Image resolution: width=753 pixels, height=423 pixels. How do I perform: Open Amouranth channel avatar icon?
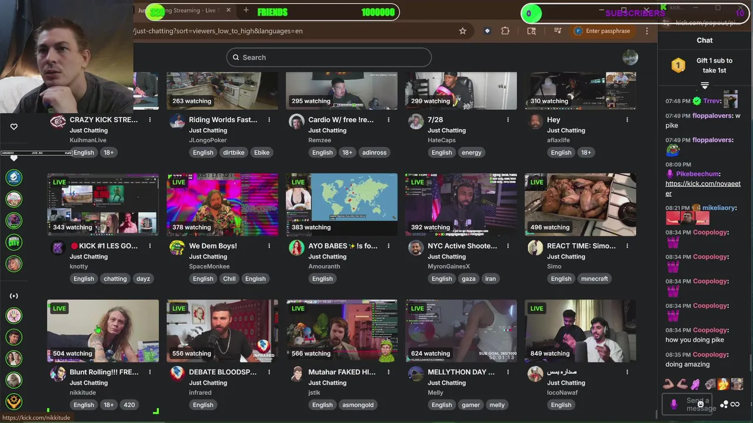point(296,248)
